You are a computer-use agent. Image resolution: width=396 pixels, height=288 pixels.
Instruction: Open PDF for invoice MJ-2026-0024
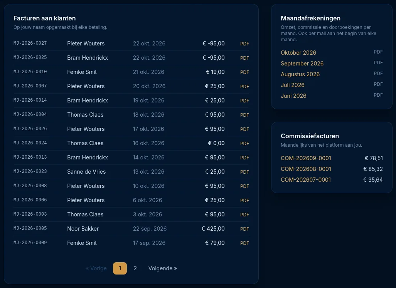(244, 143)
